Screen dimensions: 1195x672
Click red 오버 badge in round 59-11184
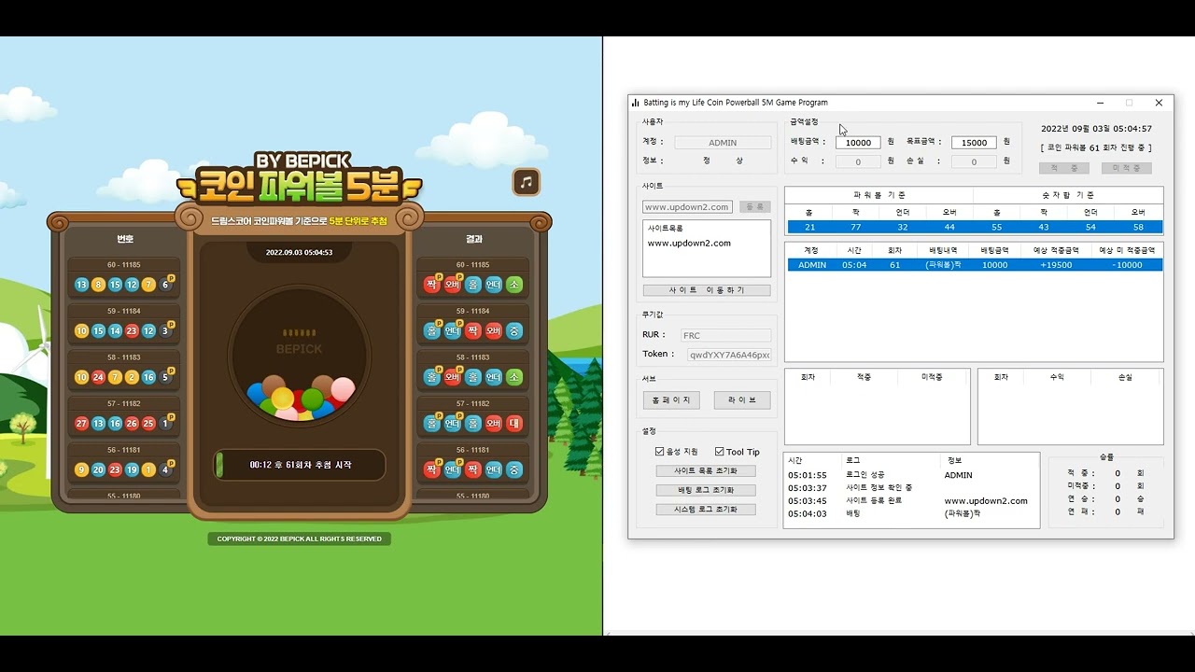coord(494,330)
